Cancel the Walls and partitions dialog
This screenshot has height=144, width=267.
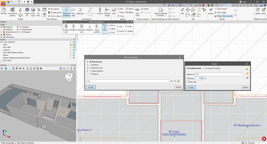tap(178, 87)
